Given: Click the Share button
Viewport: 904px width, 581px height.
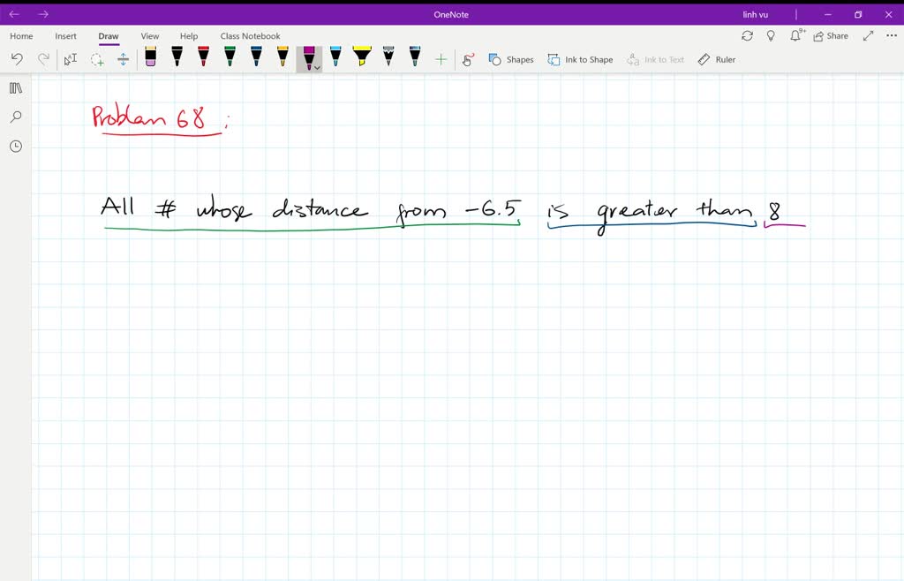Looking at the screenshot, I should pyautogui.click(x=831, y=35).
